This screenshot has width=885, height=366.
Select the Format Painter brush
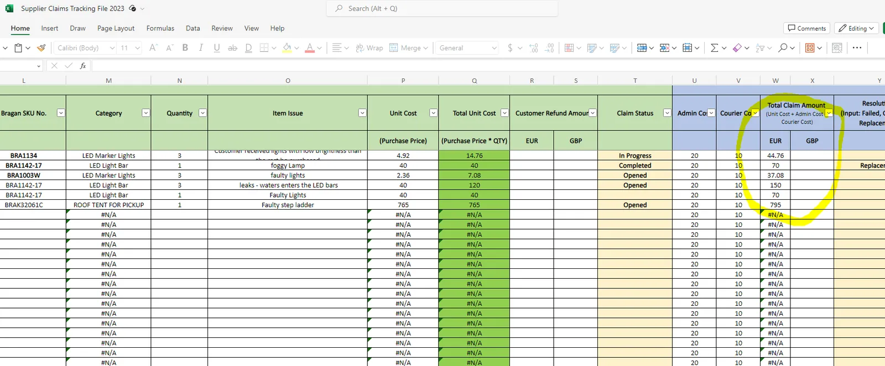41,48
